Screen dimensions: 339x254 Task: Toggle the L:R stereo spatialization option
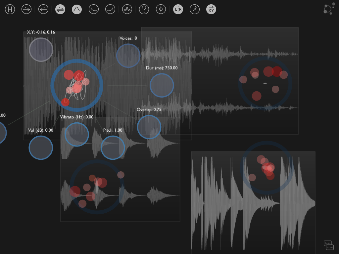pos(178,9)
